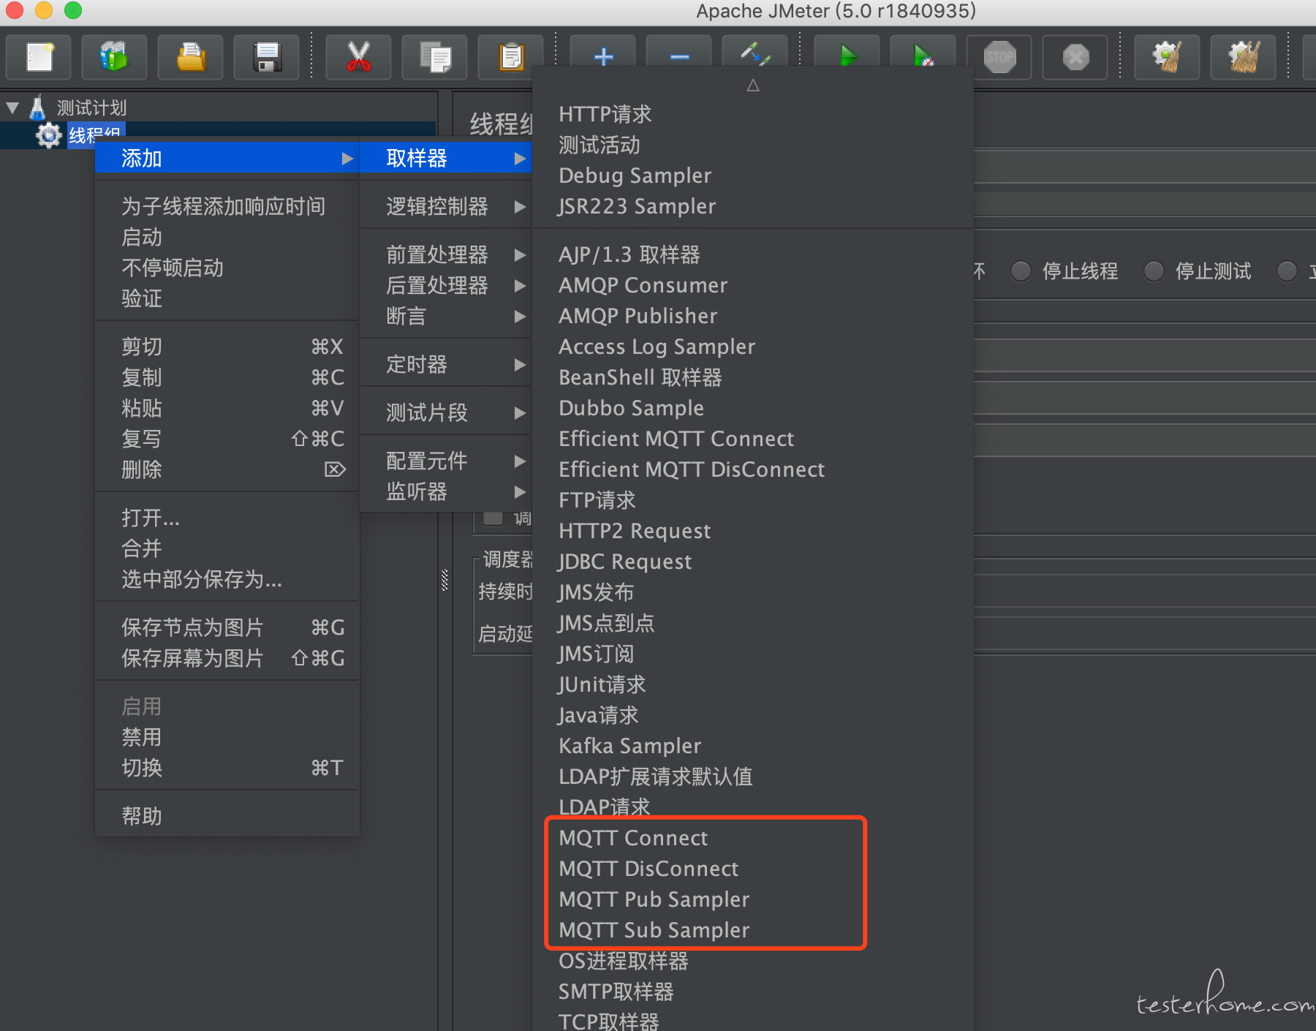Click the 测试计划 flask icon
The height and width of the screenshot is (1031, 1316).
38,107
